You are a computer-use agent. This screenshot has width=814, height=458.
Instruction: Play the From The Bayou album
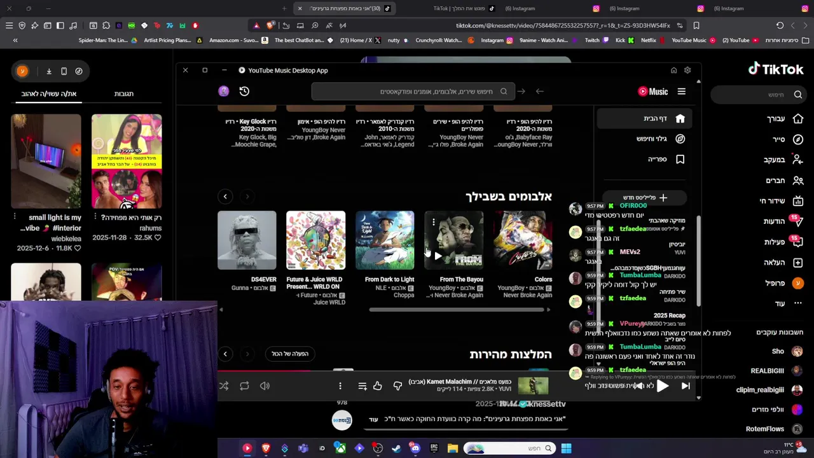pos(438,256)
